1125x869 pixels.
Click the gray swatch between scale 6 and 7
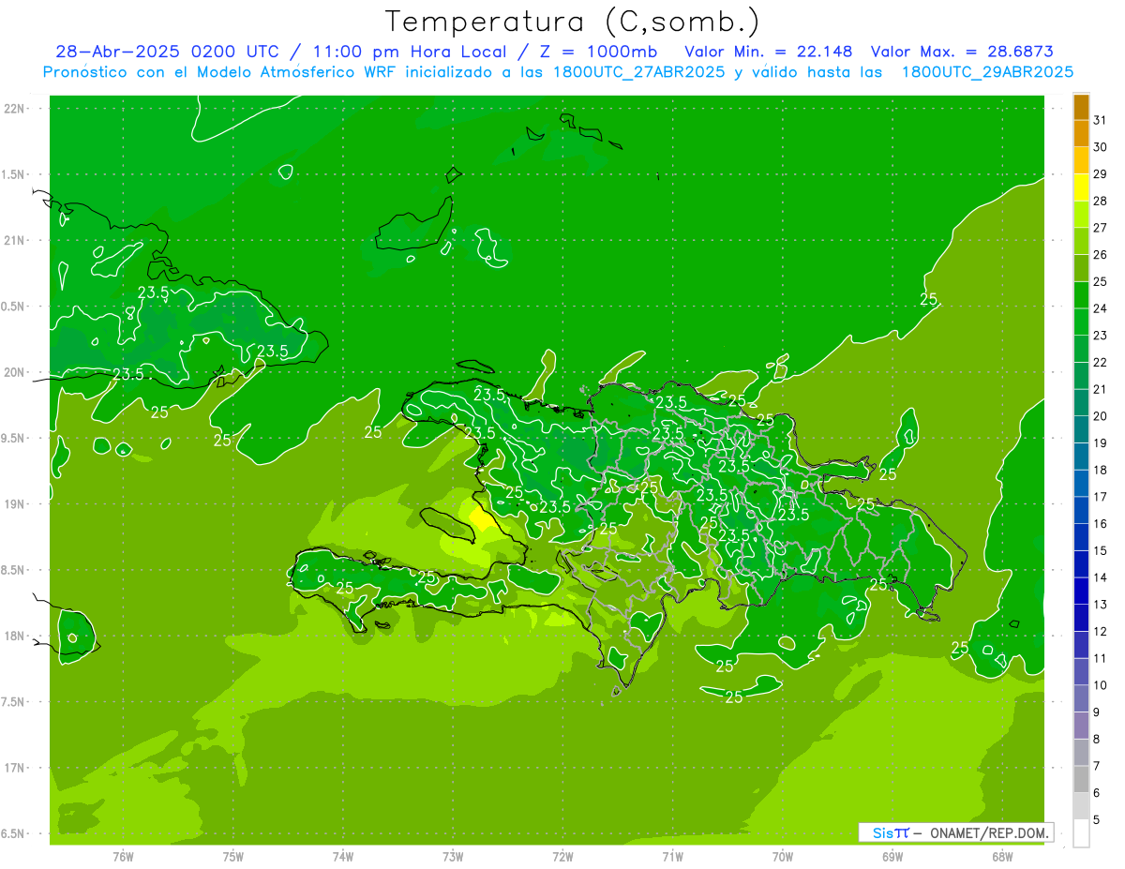point(1081,779)
